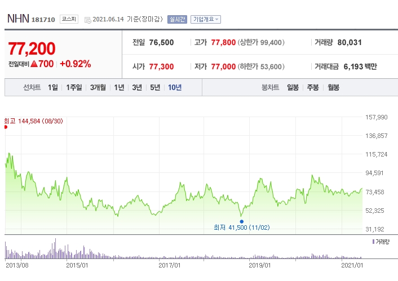Screen dimensions: 398x281
Task: Click the 31,192 price axis label
Action: [375, 229]
